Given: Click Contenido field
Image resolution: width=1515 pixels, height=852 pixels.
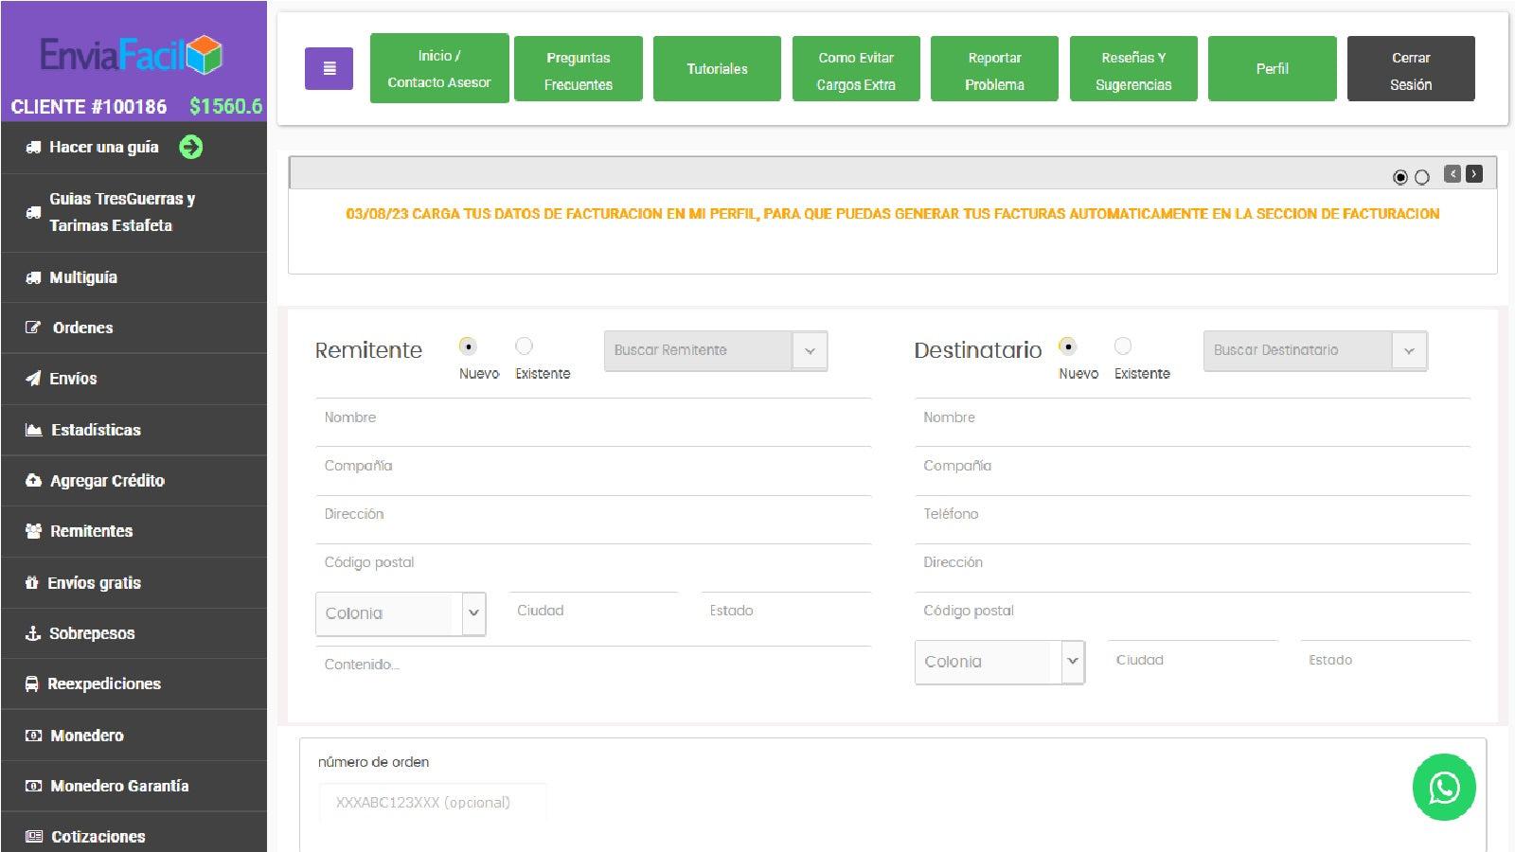Looking at the screenshot, I should (x=593, y=666).
